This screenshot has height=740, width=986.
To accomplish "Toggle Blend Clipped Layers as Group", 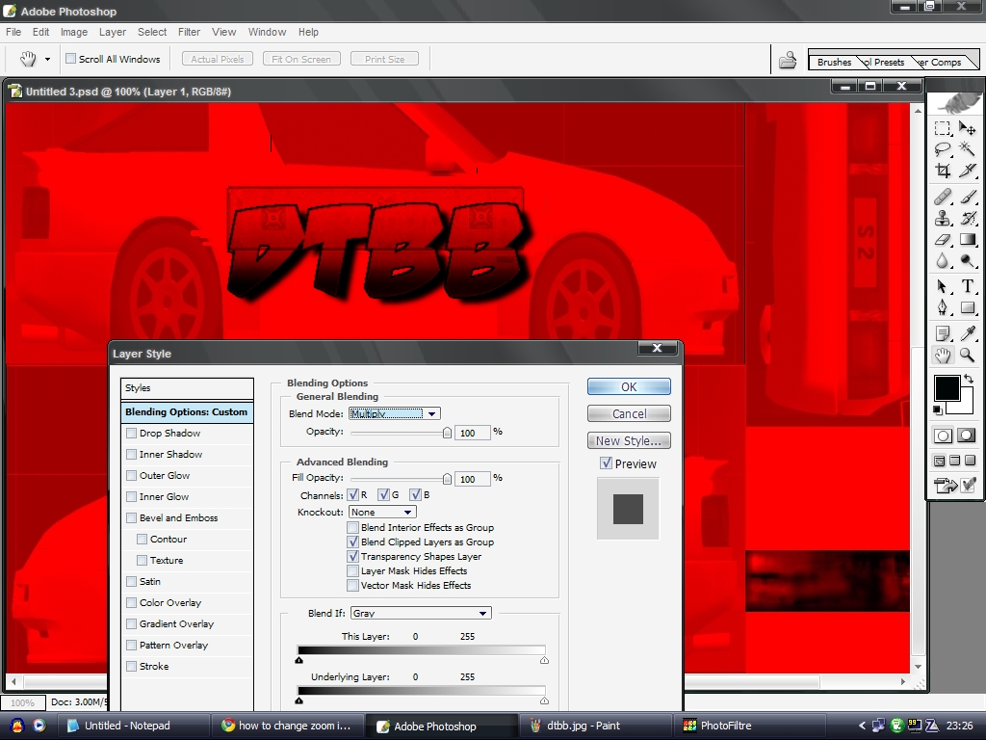I will point(352,542).
